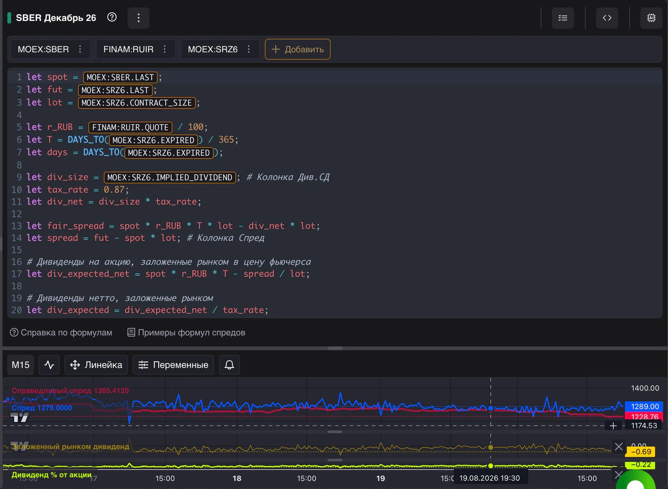Click the blue 1289.00 price label
The width and height of the screenshot is (668, 489).
pyautogui.click(x=645, y=406)
